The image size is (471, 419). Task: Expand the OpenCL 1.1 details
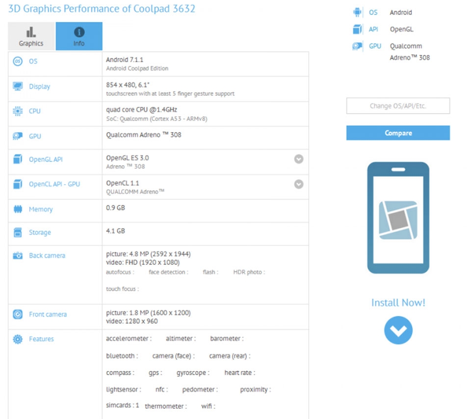tap(299, 184)
